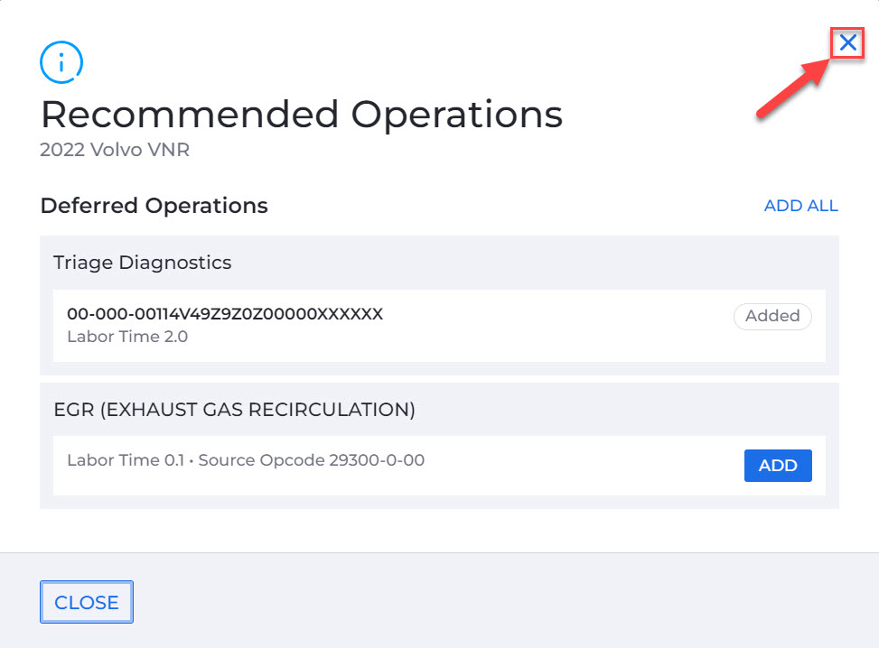
Task: Click the Deferred Operations heading
Action: (154, 206)
